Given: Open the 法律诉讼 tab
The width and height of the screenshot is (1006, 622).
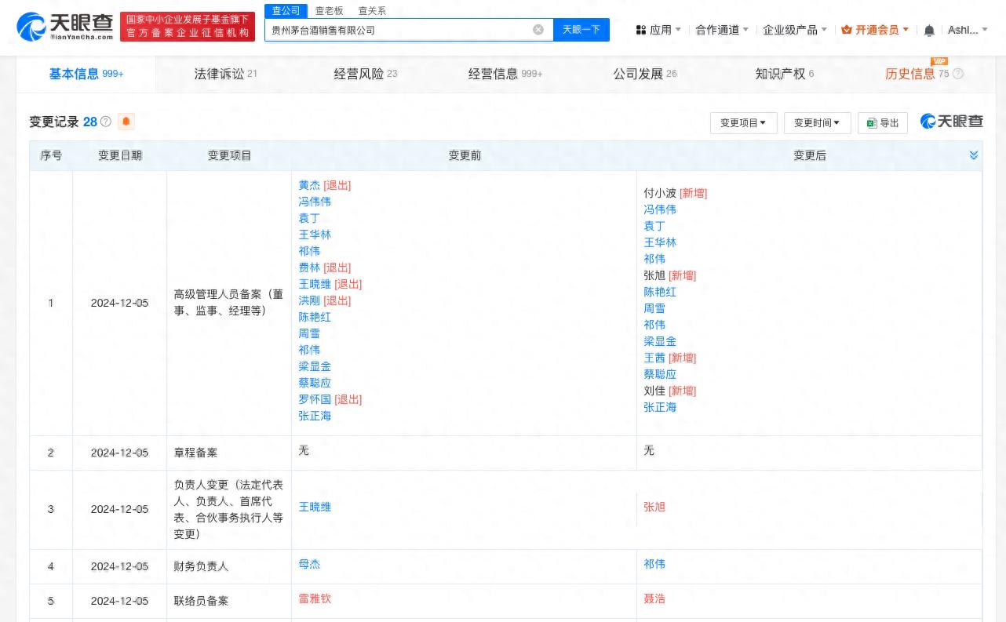Looking at the screenshot, I should 225,74.
